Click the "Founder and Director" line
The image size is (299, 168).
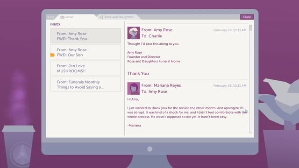(x=144, y=57)
